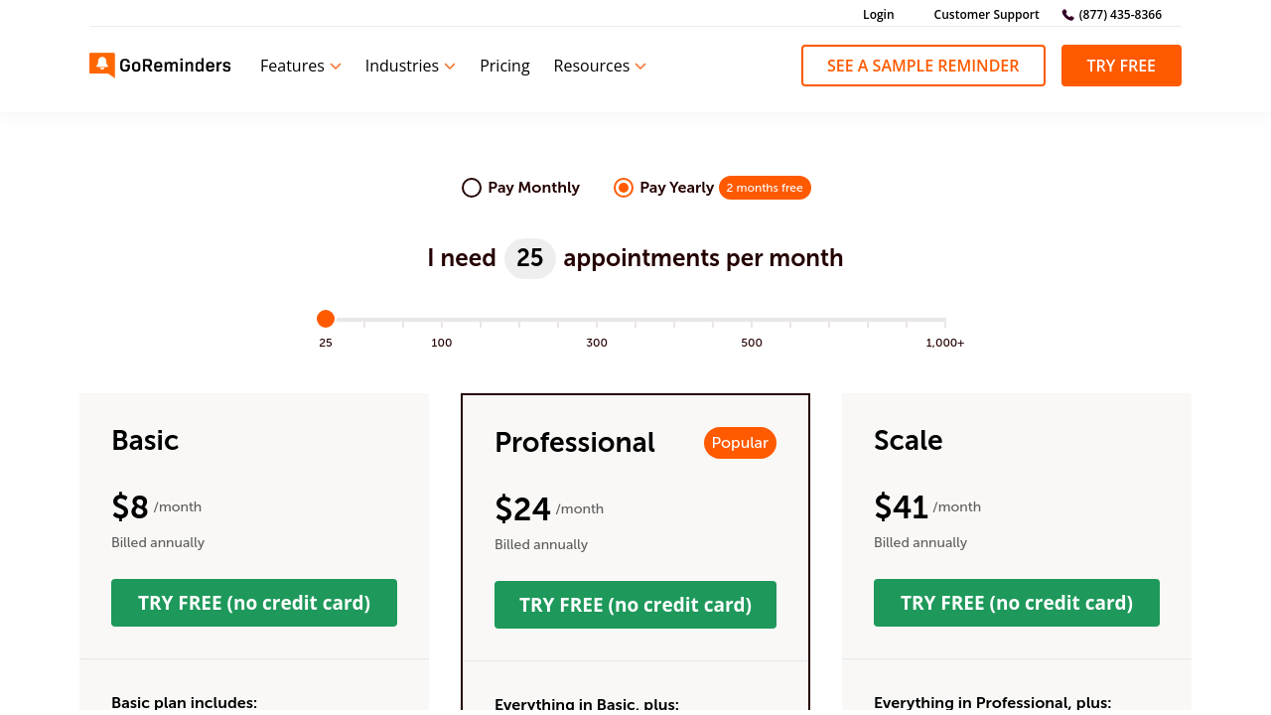Click the phone icon beside the support number
This screenshot has height=715, width=1271.
(x=1068, y=15)
